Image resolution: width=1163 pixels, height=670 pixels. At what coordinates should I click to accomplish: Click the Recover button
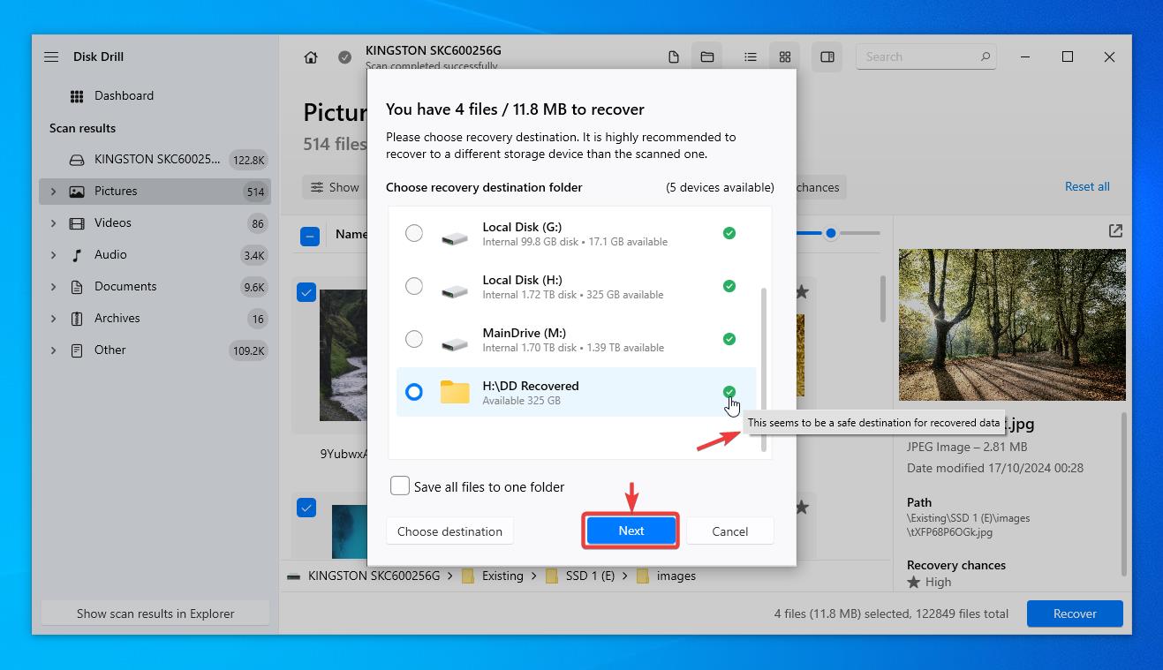(x=1075, y=614)
